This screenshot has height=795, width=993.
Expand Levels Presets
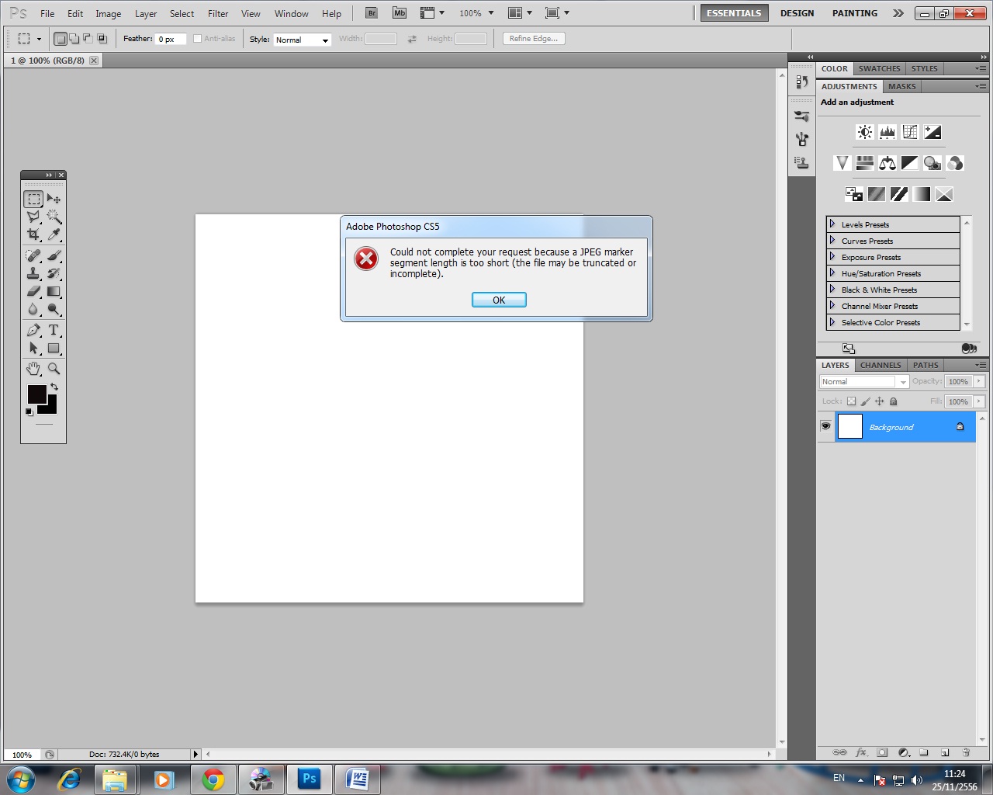[x=832, y=224]
